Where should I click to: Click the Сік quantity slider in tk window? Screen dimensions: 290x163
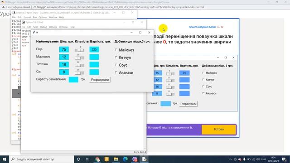(x=79, y=73)
